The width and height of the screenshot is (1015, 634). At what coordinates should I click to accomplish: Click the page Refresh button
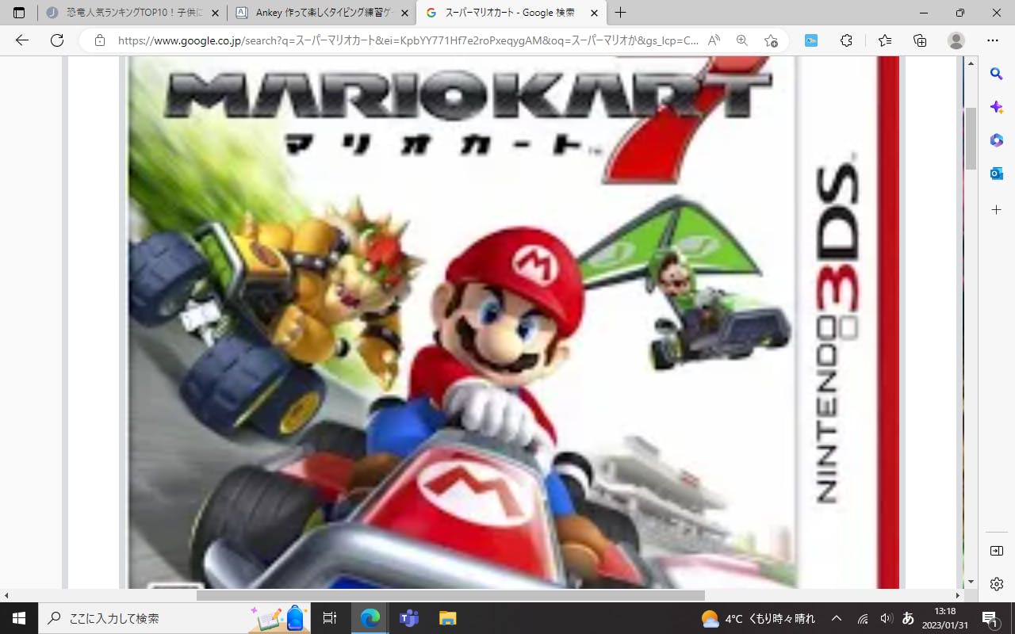57,40
